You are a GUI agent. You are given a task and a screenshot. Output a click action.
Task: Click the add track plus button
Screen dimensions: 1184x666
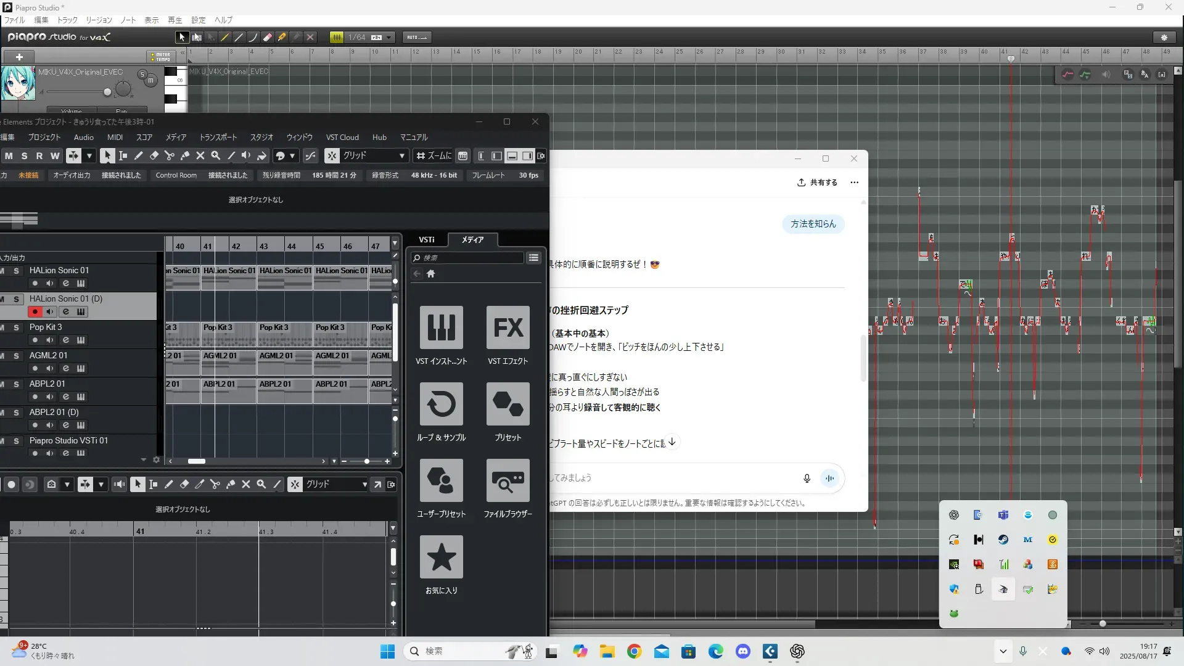(x=19, y=57)
